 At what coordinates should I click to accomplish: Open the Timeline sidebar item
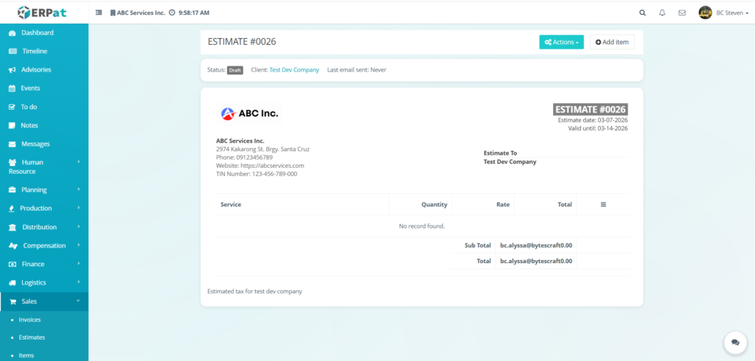point(34,52)
